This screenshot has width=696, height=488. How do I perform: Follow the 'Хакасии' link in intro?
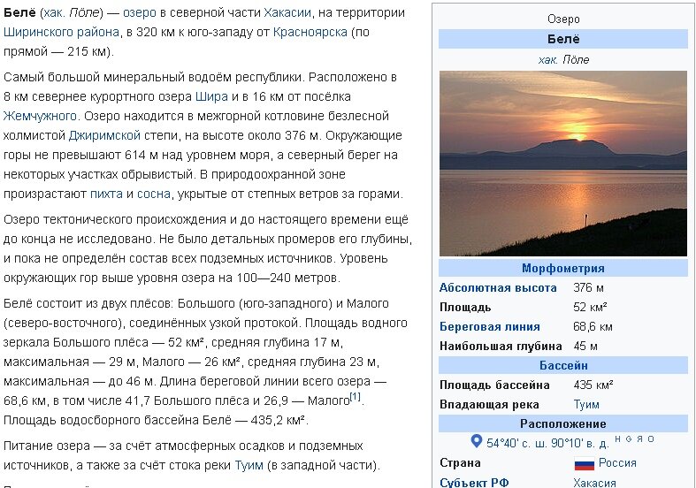coord(287,13)
